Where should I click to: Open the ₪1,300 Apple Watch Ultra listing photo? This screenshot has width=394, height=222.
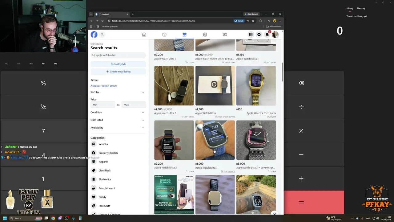point(215,86)
